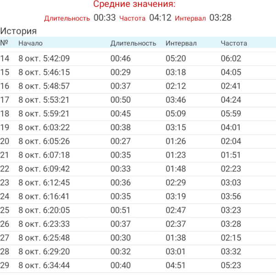Select duration 00:38 in row 19

tap(121, 127)
